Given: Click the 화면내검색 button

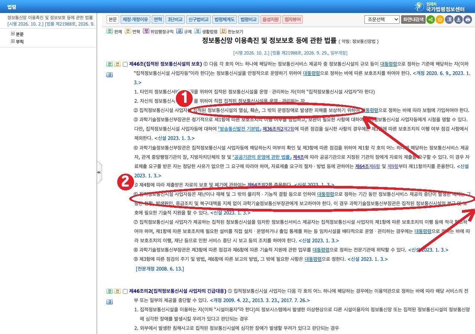Looking at the screenshot, I should [x=413, y=19].
